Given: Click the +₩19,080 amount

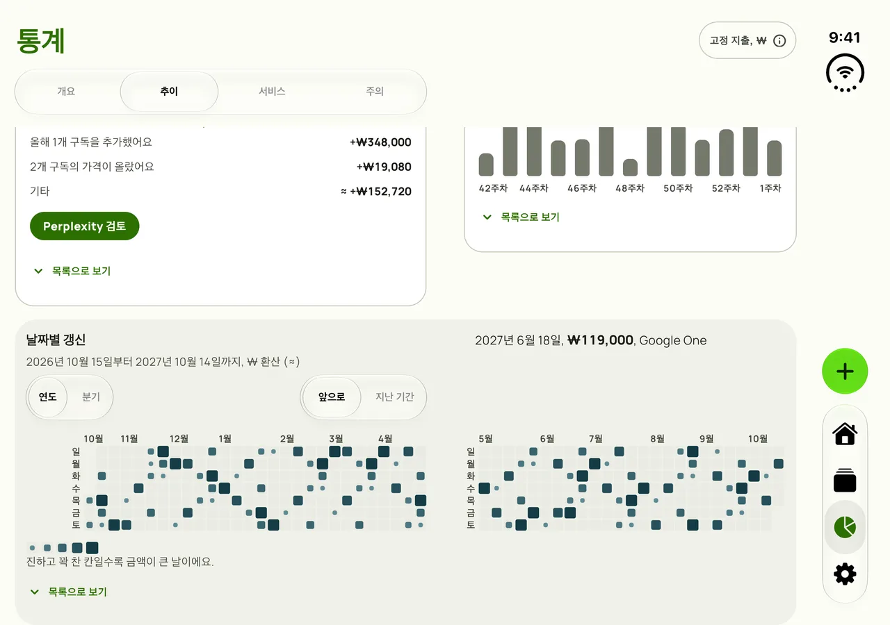Looking at the screenshot, I should [x=384, y=167].
